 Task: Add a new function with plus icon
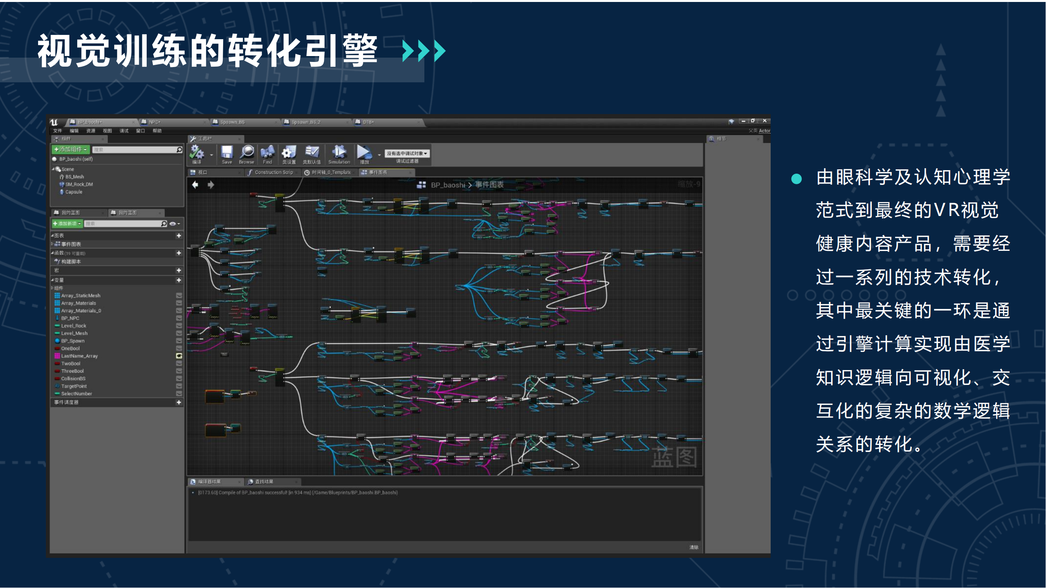click(179, 253)
